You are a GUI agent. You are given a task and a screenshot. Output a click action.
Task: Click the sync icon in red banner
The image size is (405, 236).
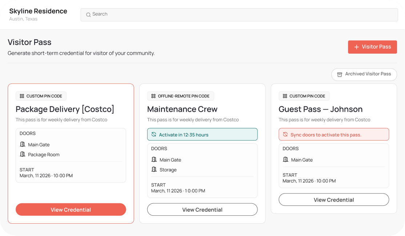click(x=285, y=134)
